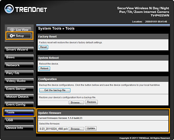This screenshot has width=174, height=140.
Task: Click the Reboot button
Action: [x=44, y=68]
